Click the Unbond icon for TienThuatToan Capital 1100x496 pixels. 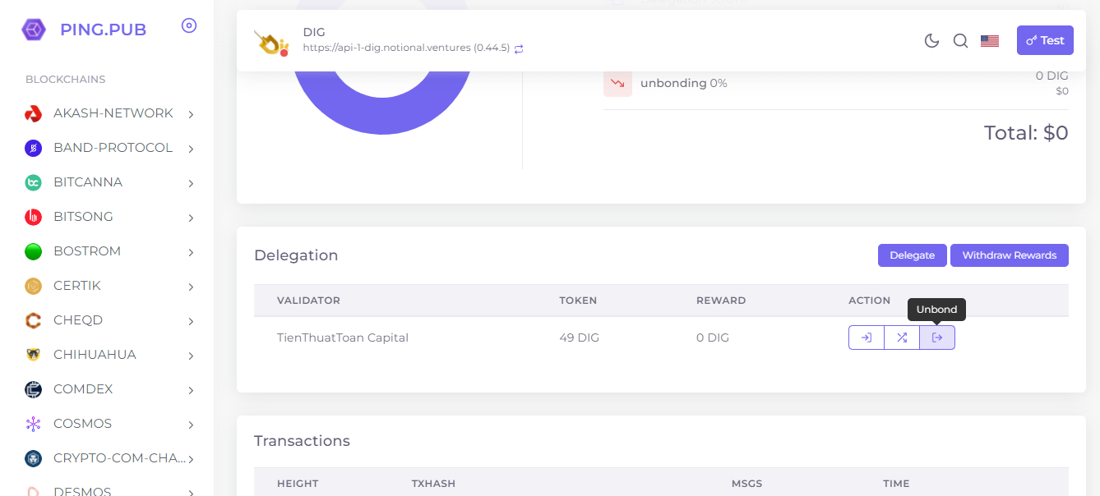937,338
